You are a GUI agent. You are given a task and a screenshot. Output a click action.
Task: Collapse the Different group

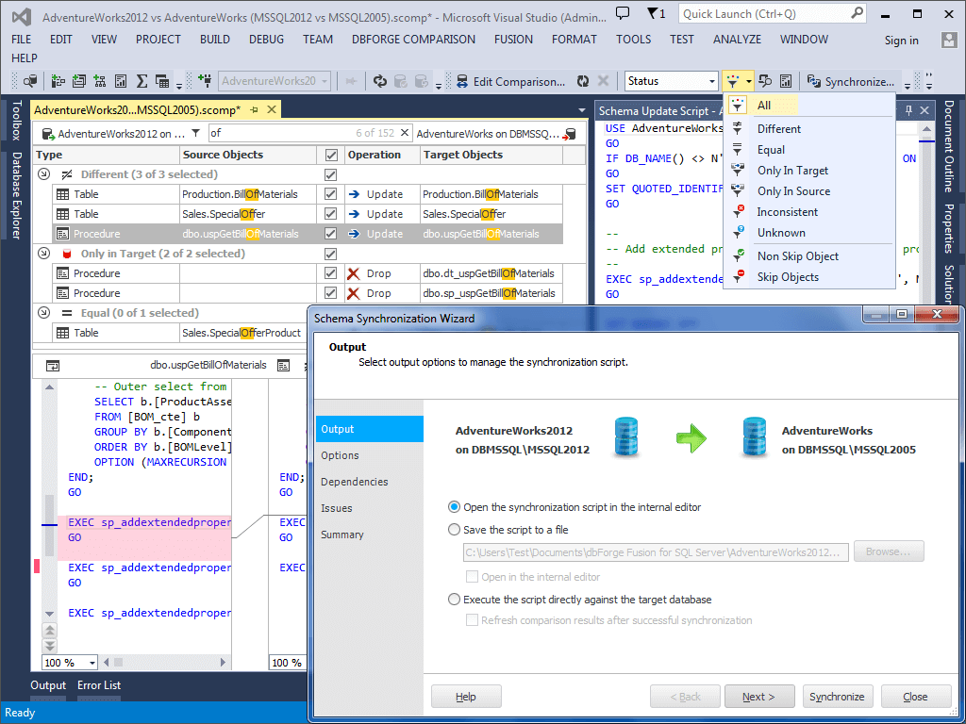click(x=43, y=174)
